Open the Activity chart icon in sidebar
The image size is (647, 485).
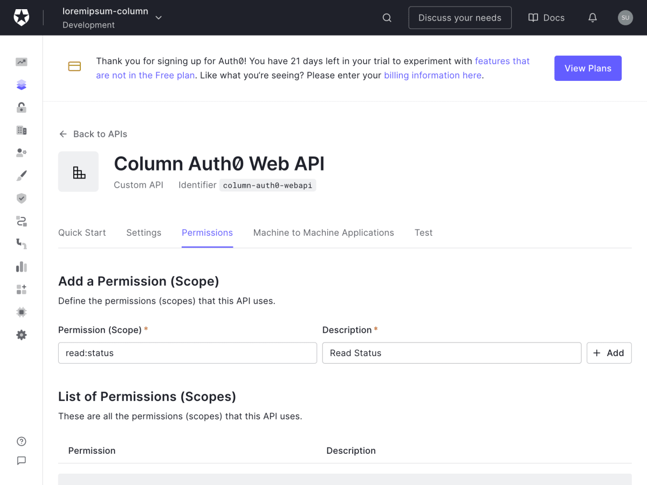pos(22,62)
